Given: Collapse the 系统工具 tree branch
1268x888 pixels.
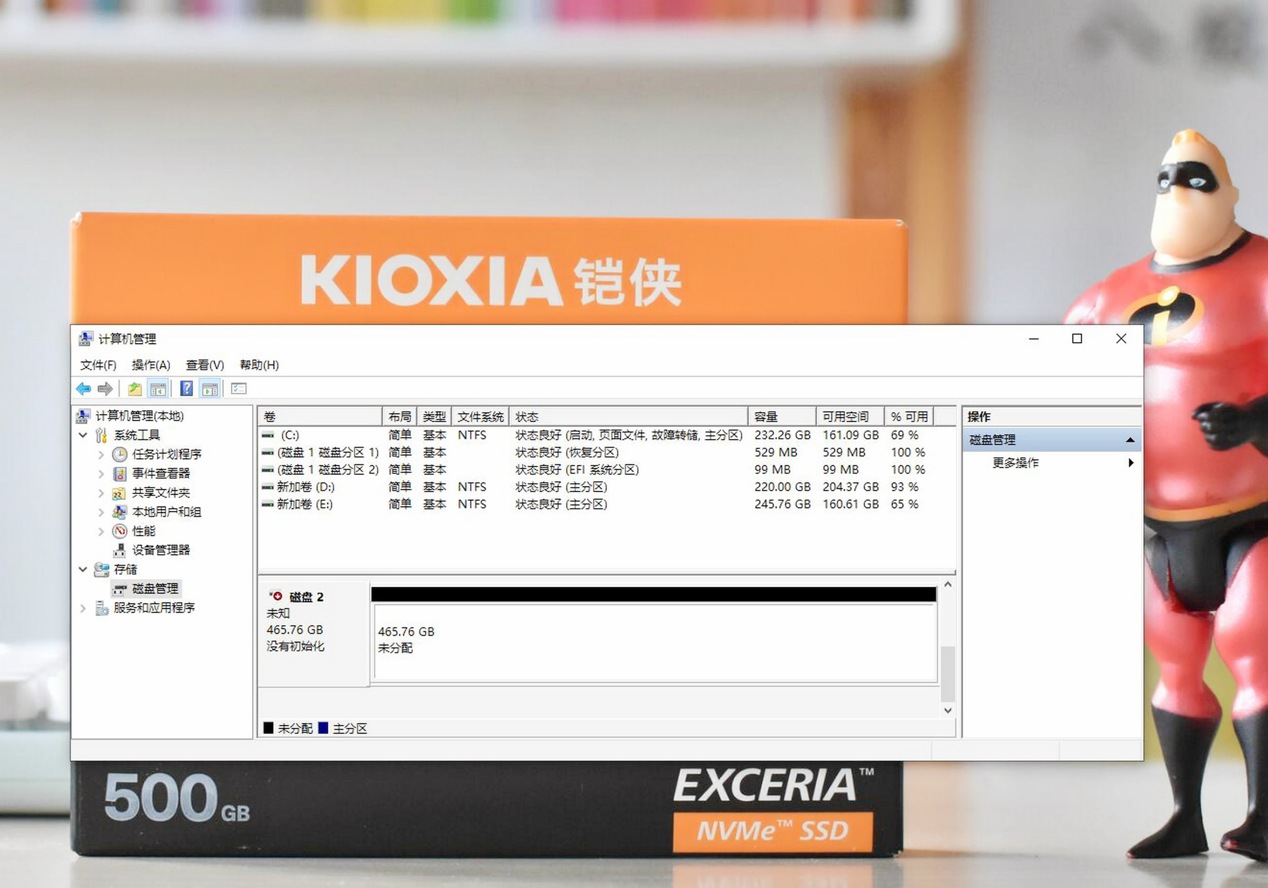Looking at the screenshot, I should pyautogui.click(x=83, y=435).
